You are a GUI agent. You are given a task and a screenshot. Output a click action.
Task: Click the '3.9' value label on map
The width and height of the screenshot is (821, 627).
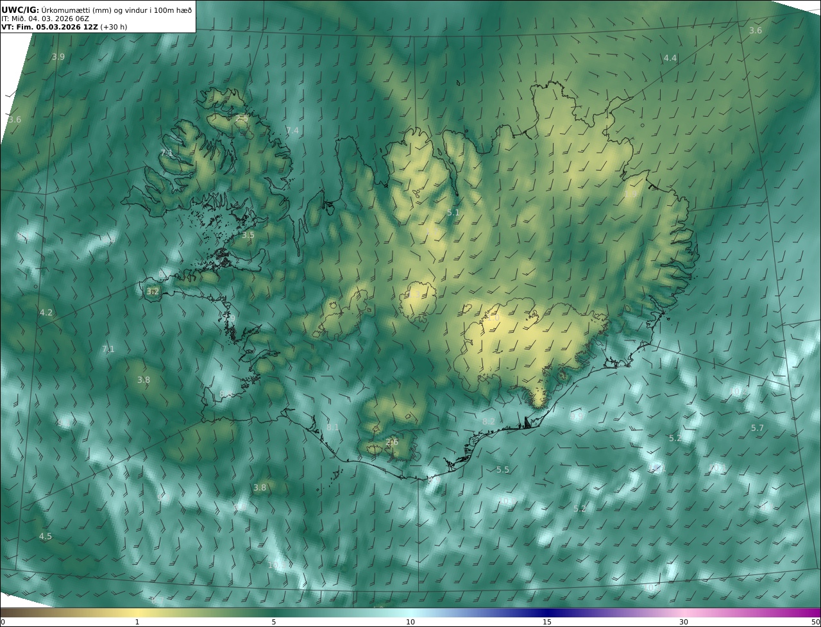click(58, 57)
